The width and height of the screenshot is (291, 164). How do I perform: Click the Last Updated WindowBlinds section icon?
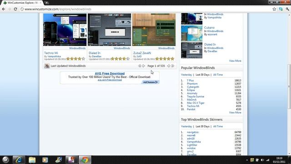tap(47, 66)
